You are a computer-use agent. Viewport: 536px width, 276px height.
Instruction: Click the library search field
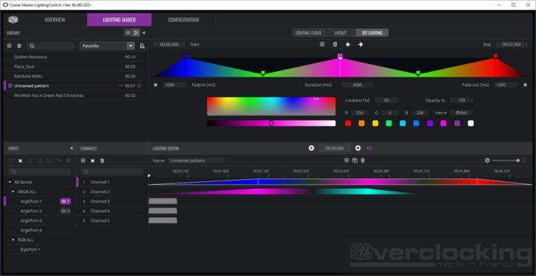pos(50,46)
